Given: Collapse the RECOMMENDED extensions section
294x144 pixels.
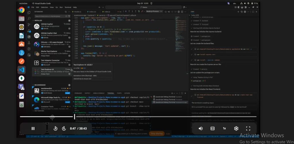Looking at the screenshot, I should pos(40,85).
